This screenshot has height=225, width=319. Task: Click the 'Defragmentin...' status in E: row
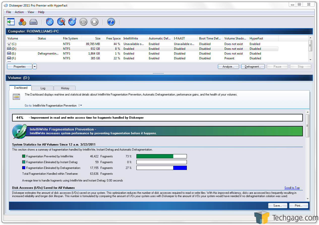[x=48, y=54]
